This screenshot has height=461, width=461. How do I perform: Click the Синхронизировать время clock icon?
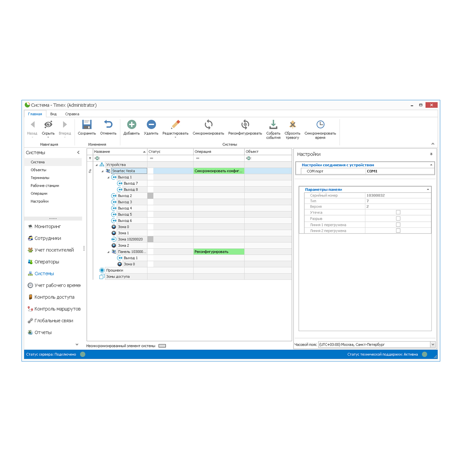(320, 124)
